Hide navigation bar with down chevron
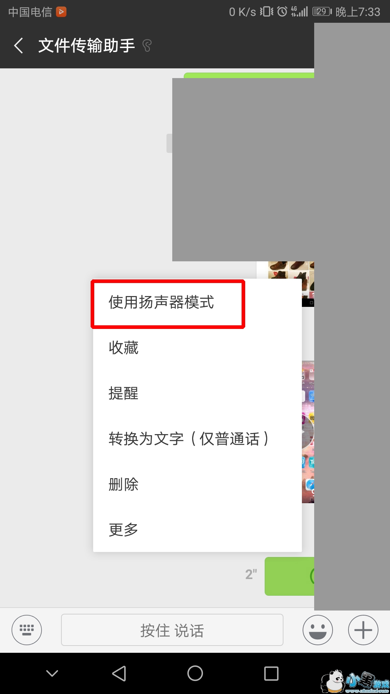Screen dimensions: 390x694 52,673
